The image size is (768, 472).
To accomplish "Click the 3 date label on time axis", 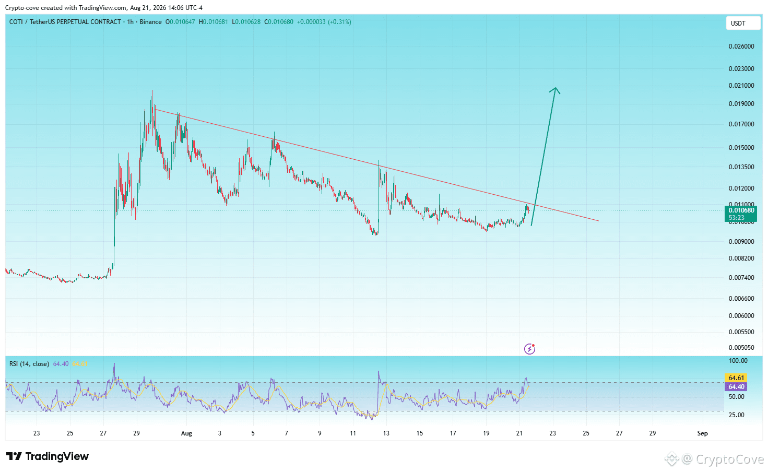I will tap(220, 433).
